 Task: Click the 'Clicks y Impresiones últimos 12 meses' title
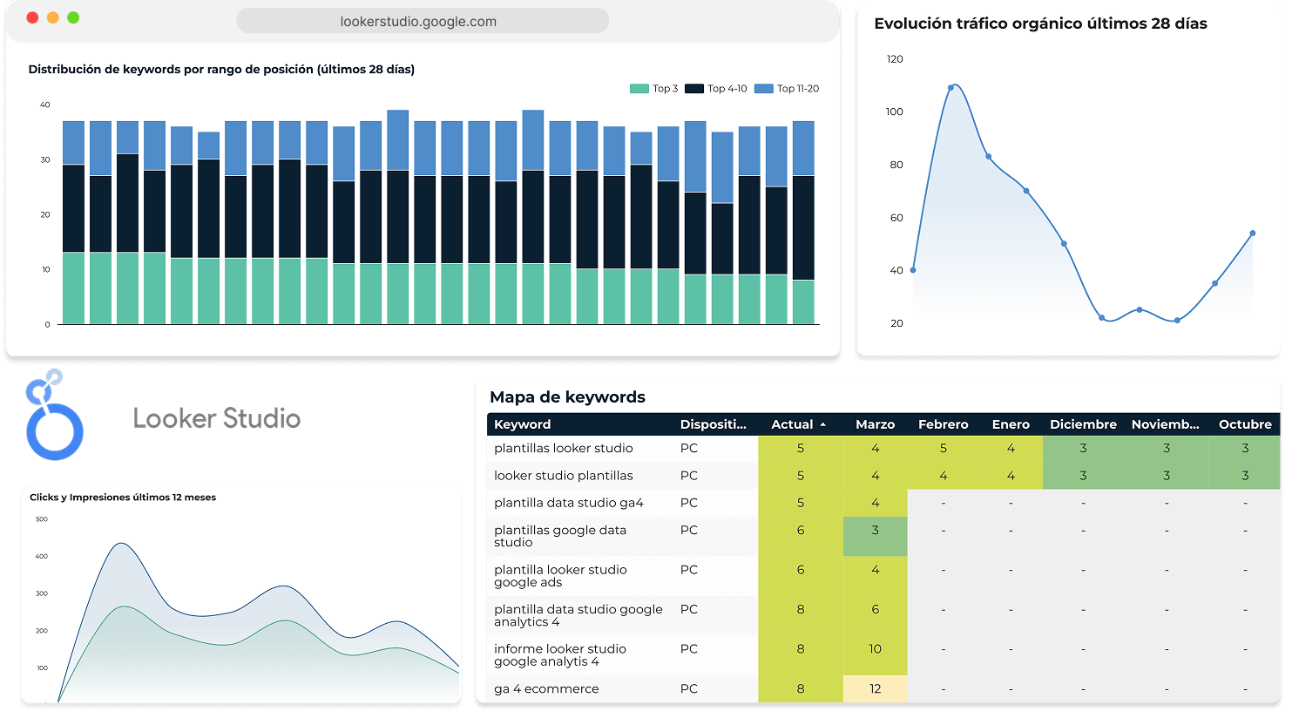click(x=123, y=498)
